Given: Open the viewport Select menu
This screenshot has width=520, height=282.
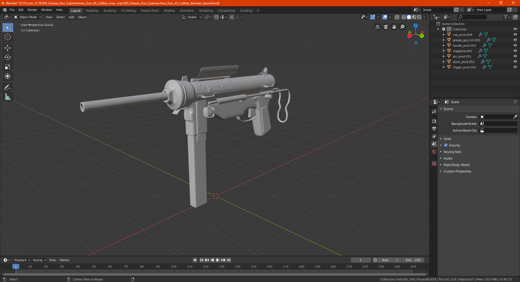Looking at the screenshot, I should (60, 17).
